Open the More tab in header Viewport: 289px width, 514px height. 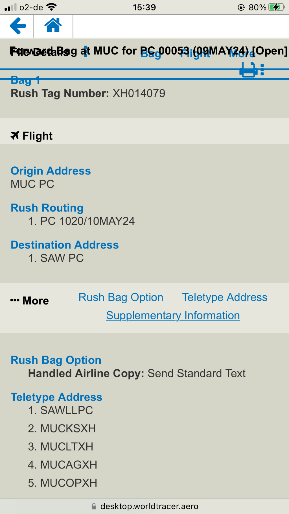(x=242, y=54)
